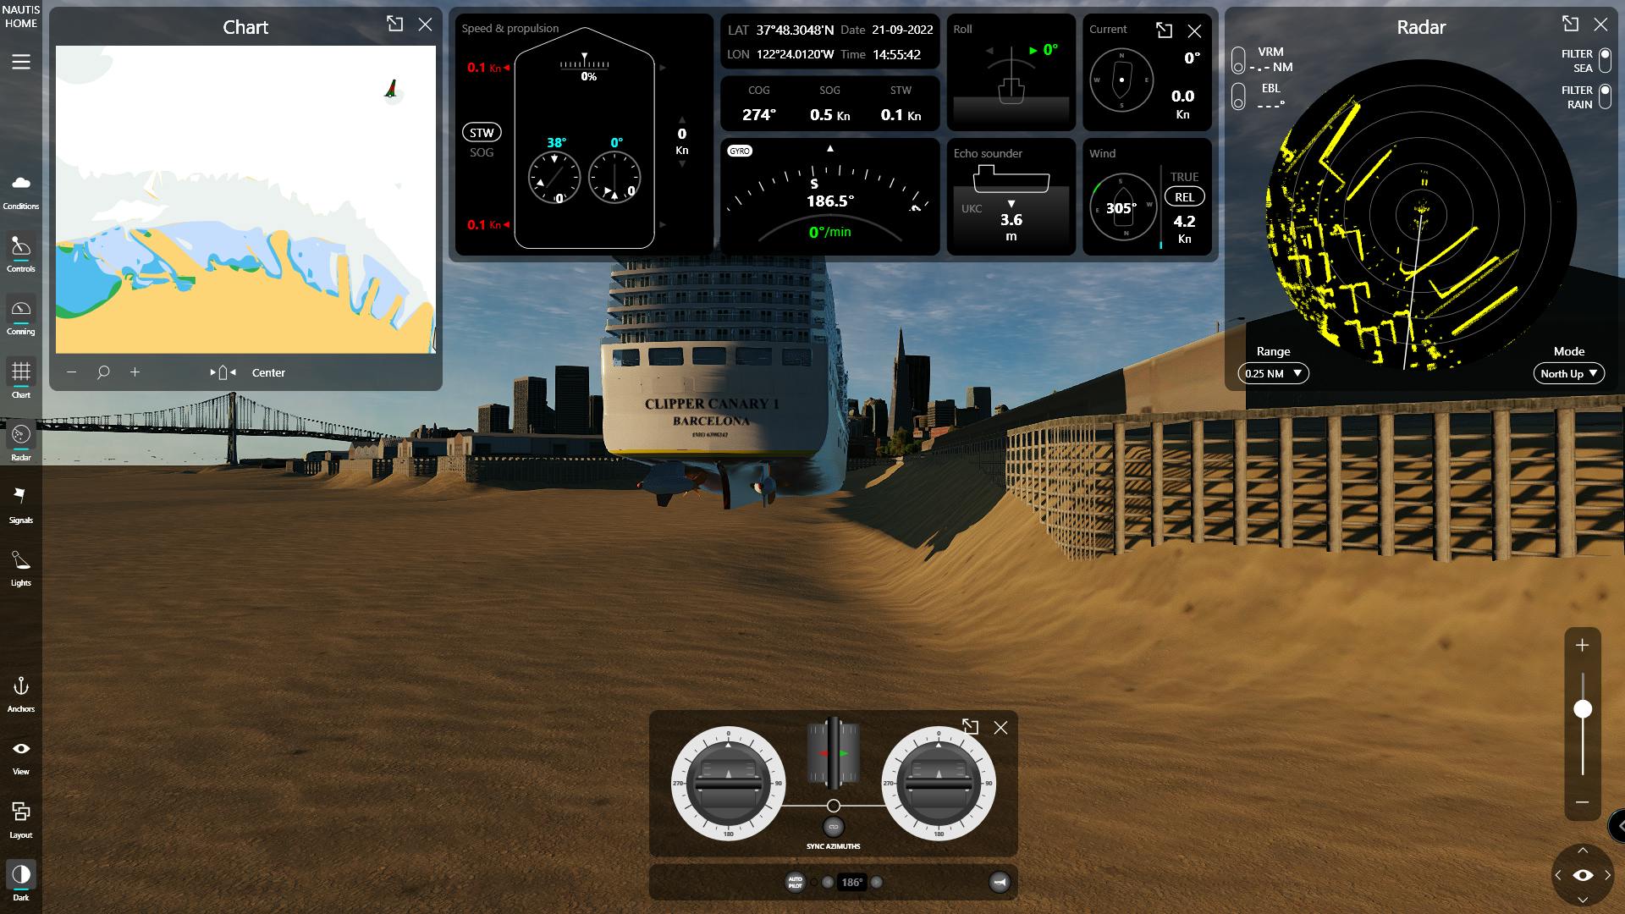Toggle the VRM switch on the radar
This screenshot has width=1625, height=914.
[x=1238, y=60]
